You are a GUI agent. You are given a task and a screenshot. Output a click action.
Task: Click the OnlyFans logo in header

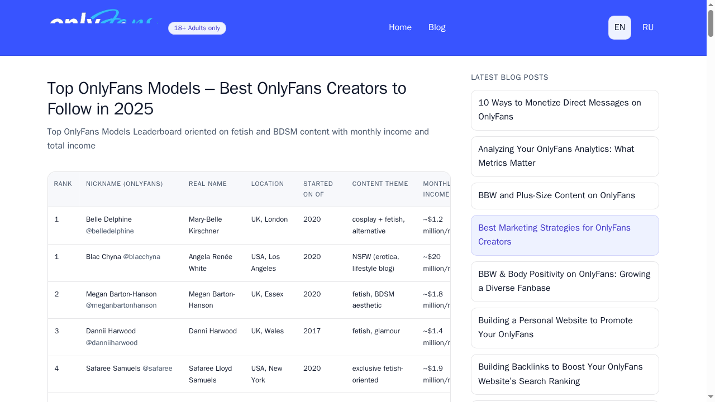click(x=103, y=18)
